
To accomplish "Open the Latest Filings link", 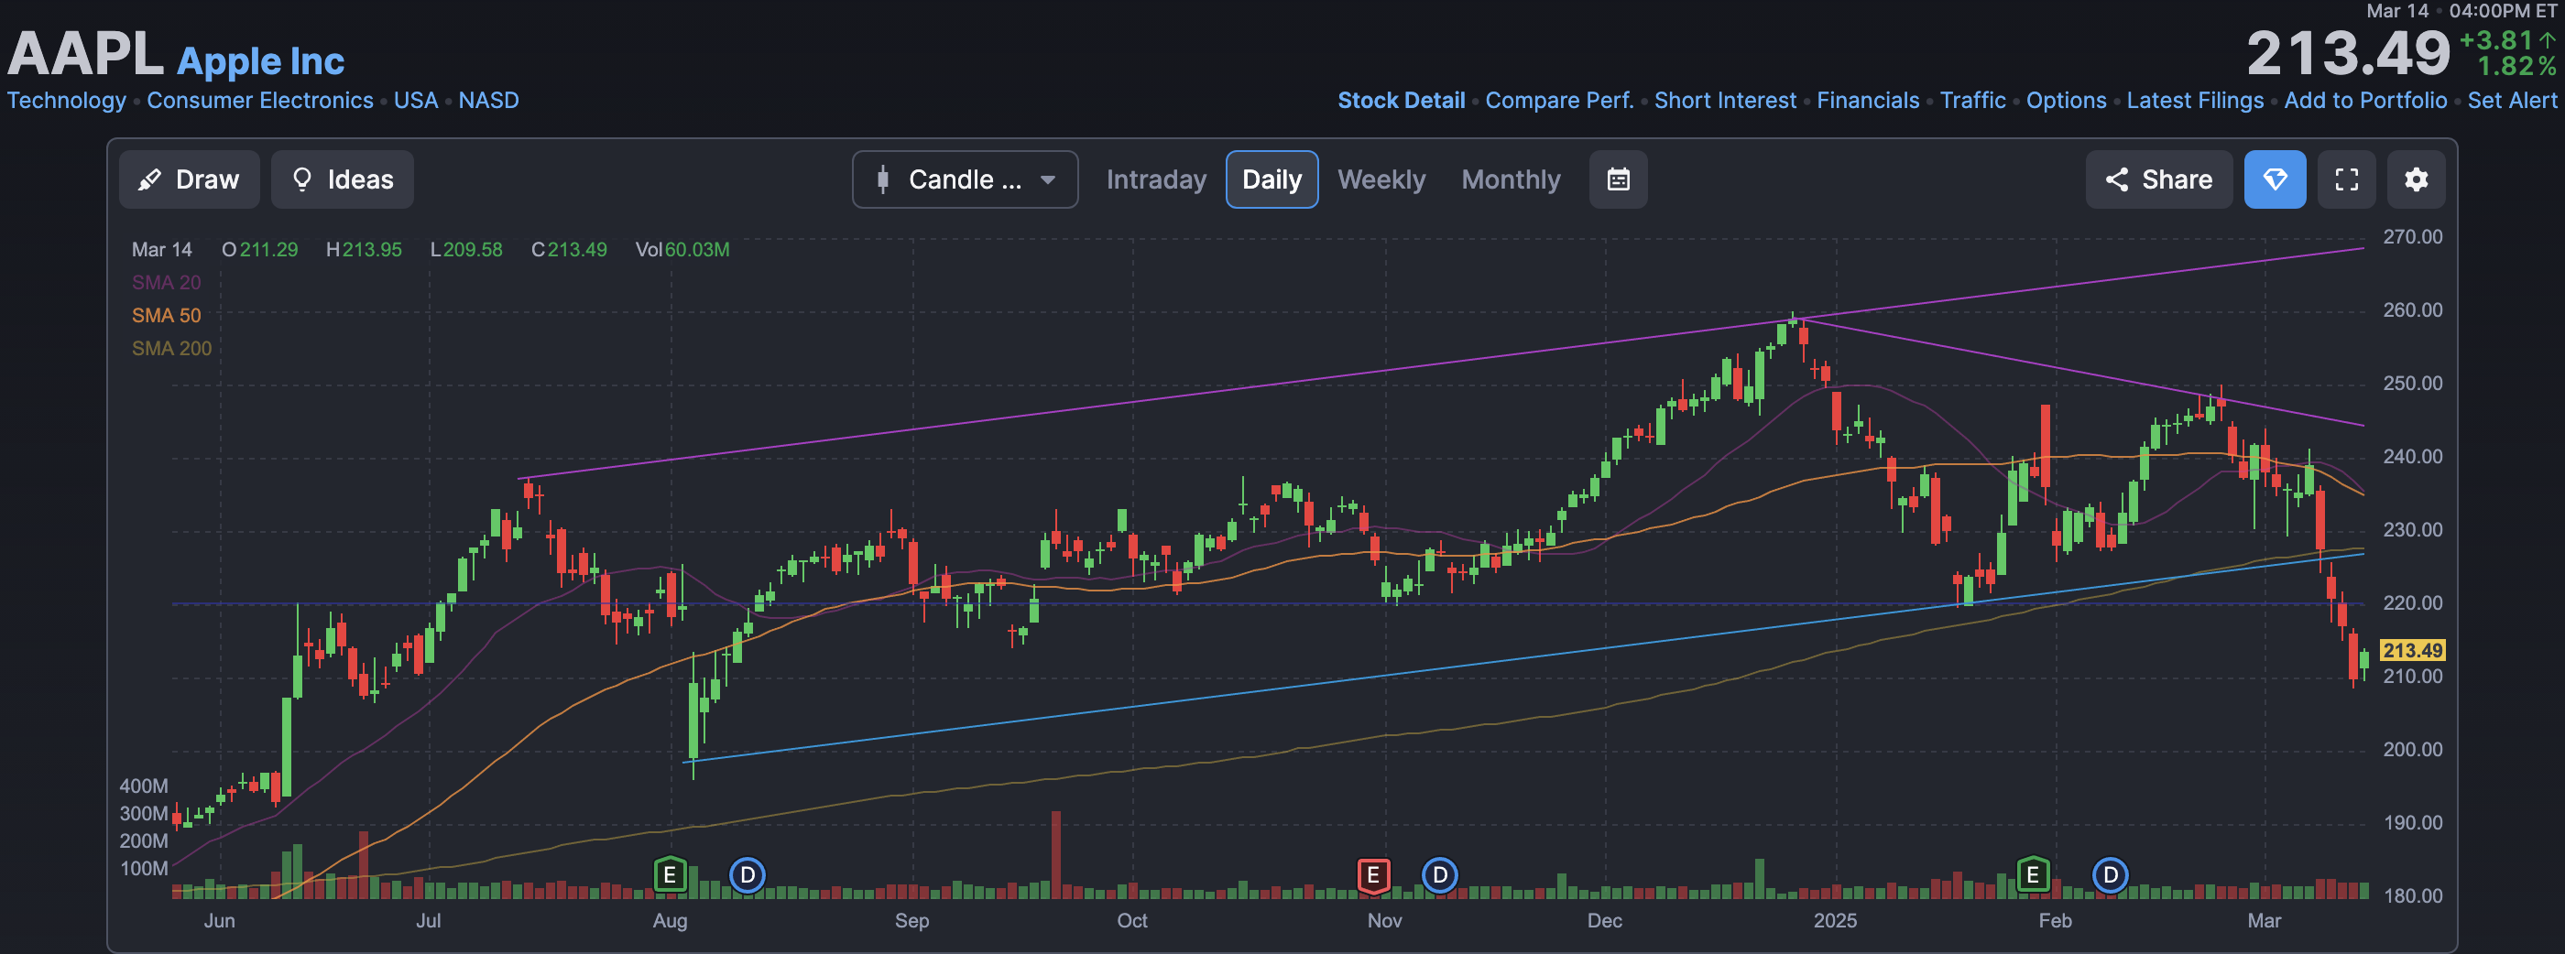I will (x=2195, y=101).
